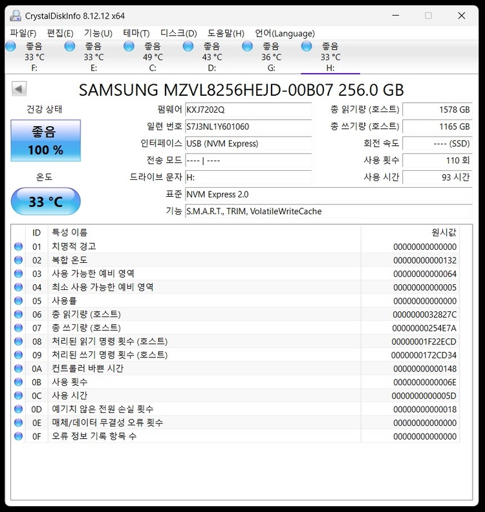Click the serial number field S7J3NL1Y601060
This screenshot has width=485, height=512.
[x=248, y=127]
